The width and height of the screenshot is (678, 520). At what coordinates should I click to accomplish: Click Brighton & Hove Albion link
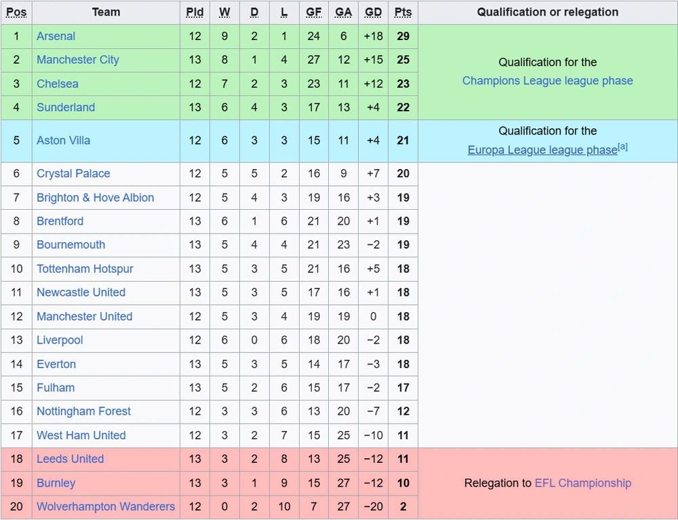pos(95,198)
